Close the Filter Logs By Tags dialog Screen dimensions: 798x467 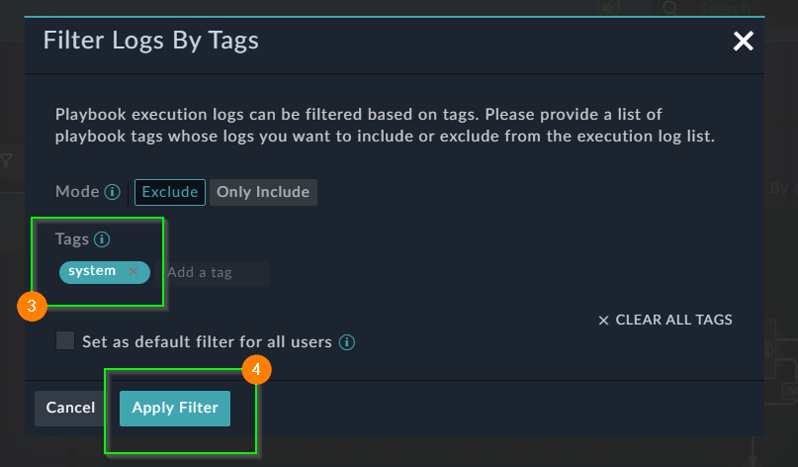(x=743, y=42)
